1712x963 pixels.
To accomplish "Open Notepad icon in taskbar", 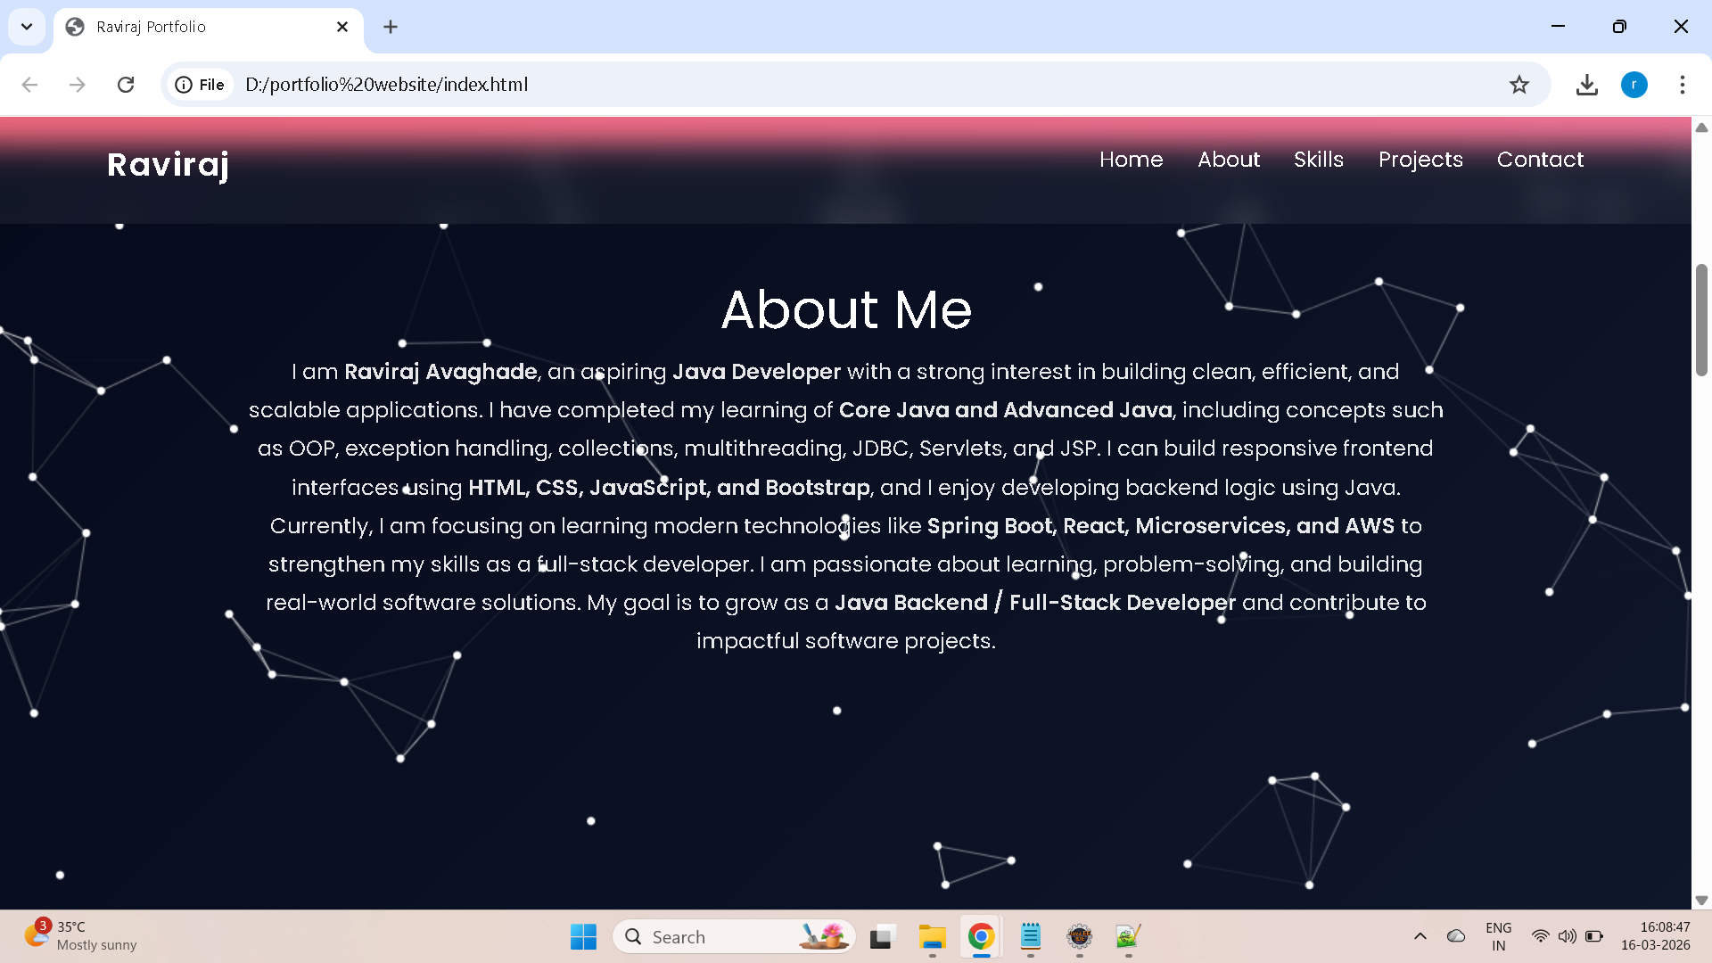I will pyautogui.click(x=1030, y=936).
